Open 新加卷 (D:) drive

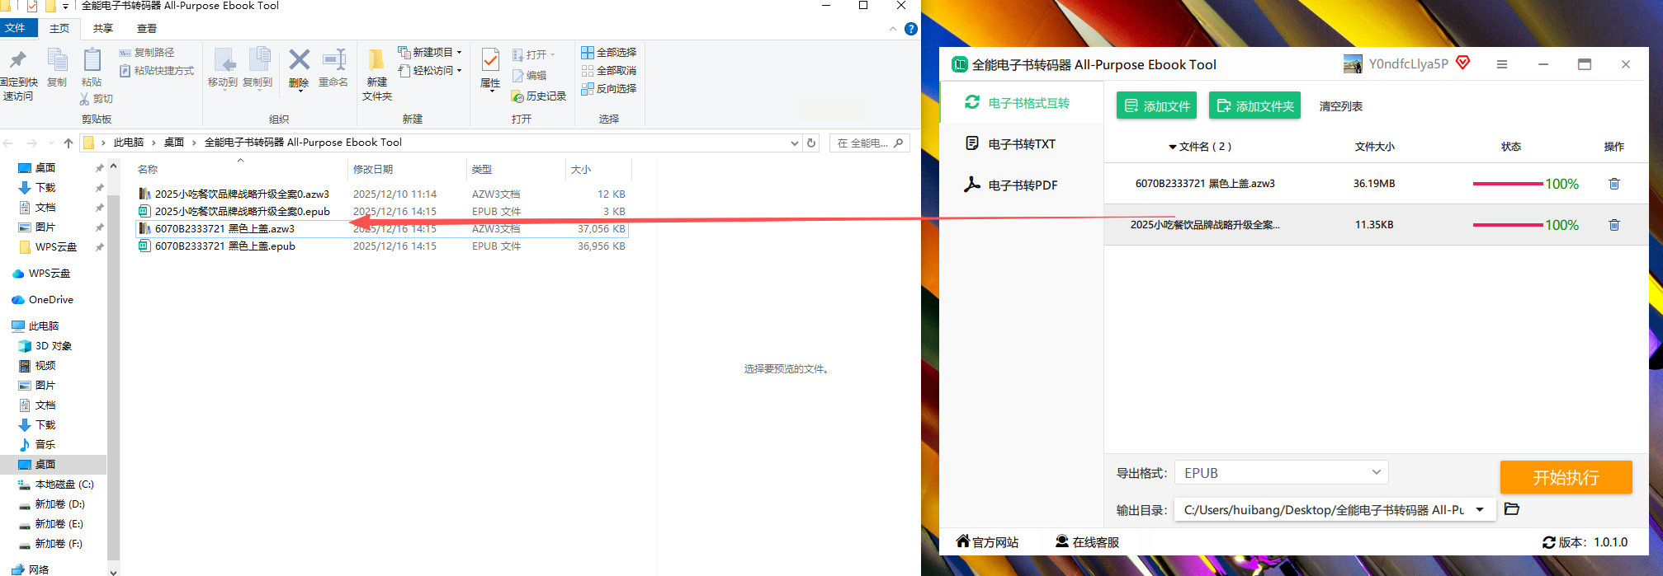(59, 503)
